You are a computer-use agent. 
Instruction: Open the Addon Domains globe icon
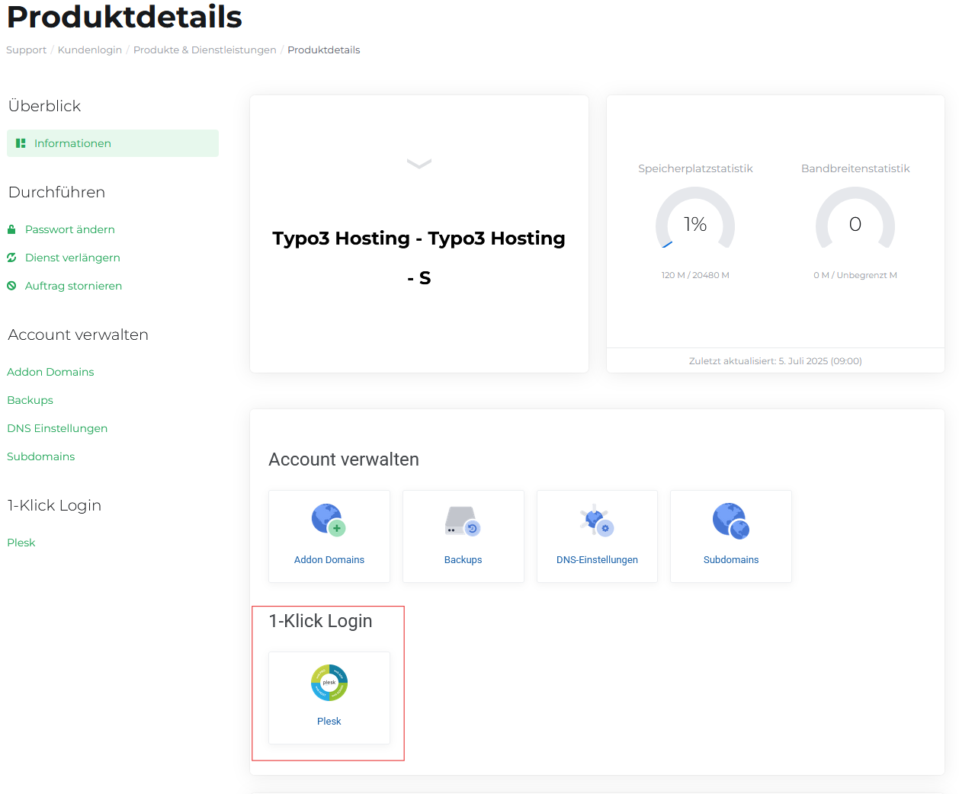point(329,520)
